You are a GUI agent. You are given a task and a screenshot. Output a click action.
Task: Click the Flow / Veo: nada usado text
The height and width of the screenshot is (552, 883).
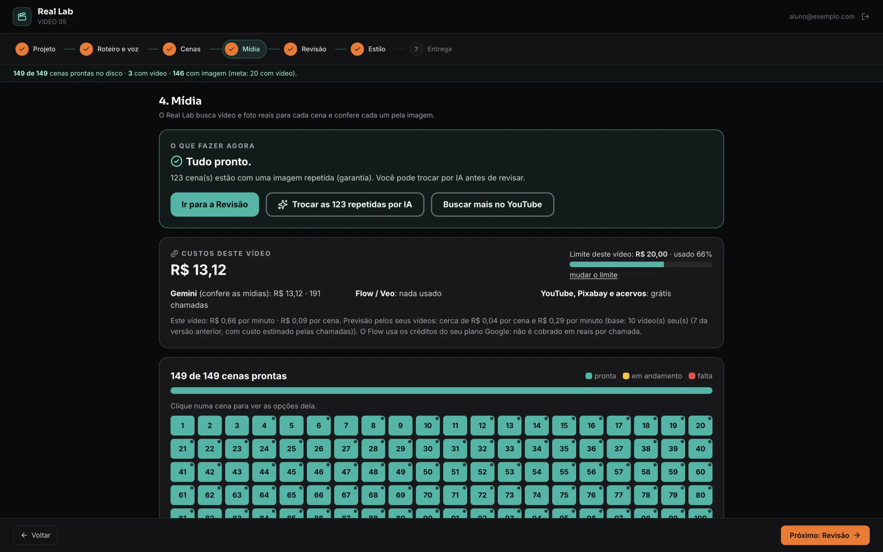coord(398,293)
